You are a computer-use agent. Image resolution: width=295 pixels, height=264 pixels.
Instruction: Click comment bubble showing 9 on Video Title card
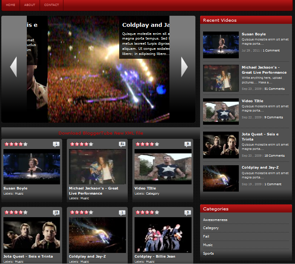[188, 144]
